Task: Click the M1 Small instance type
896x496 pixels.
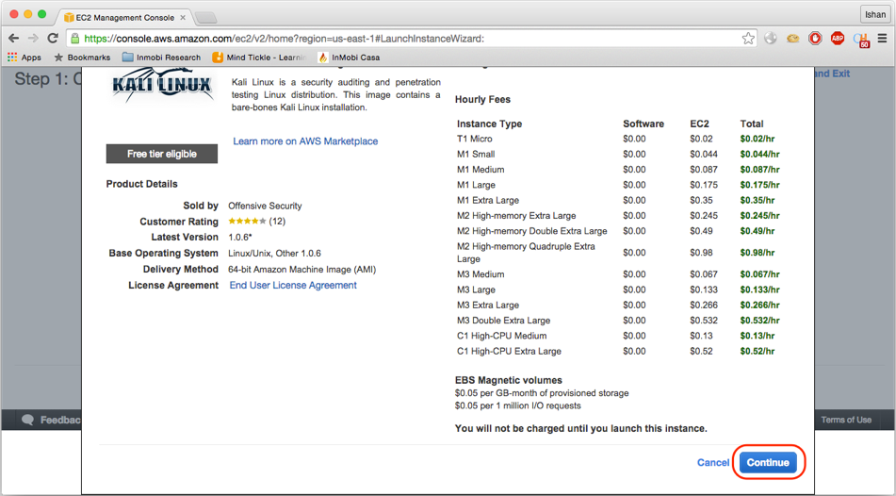Action: click(x=476, y=154)
